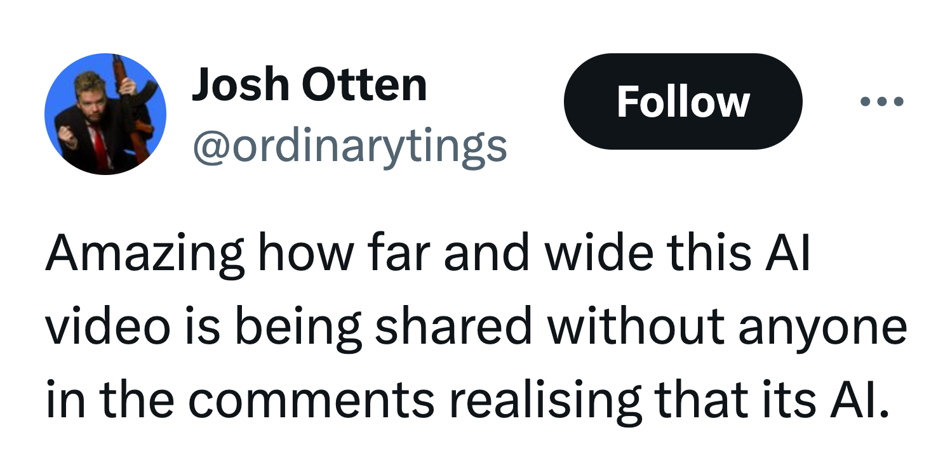Tap the black Follow pill button

(x=683, y=101)
